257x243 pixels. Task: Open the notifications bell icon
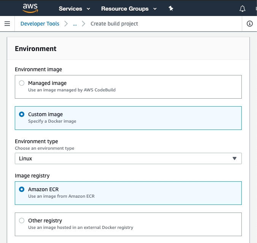click(243, 9)
